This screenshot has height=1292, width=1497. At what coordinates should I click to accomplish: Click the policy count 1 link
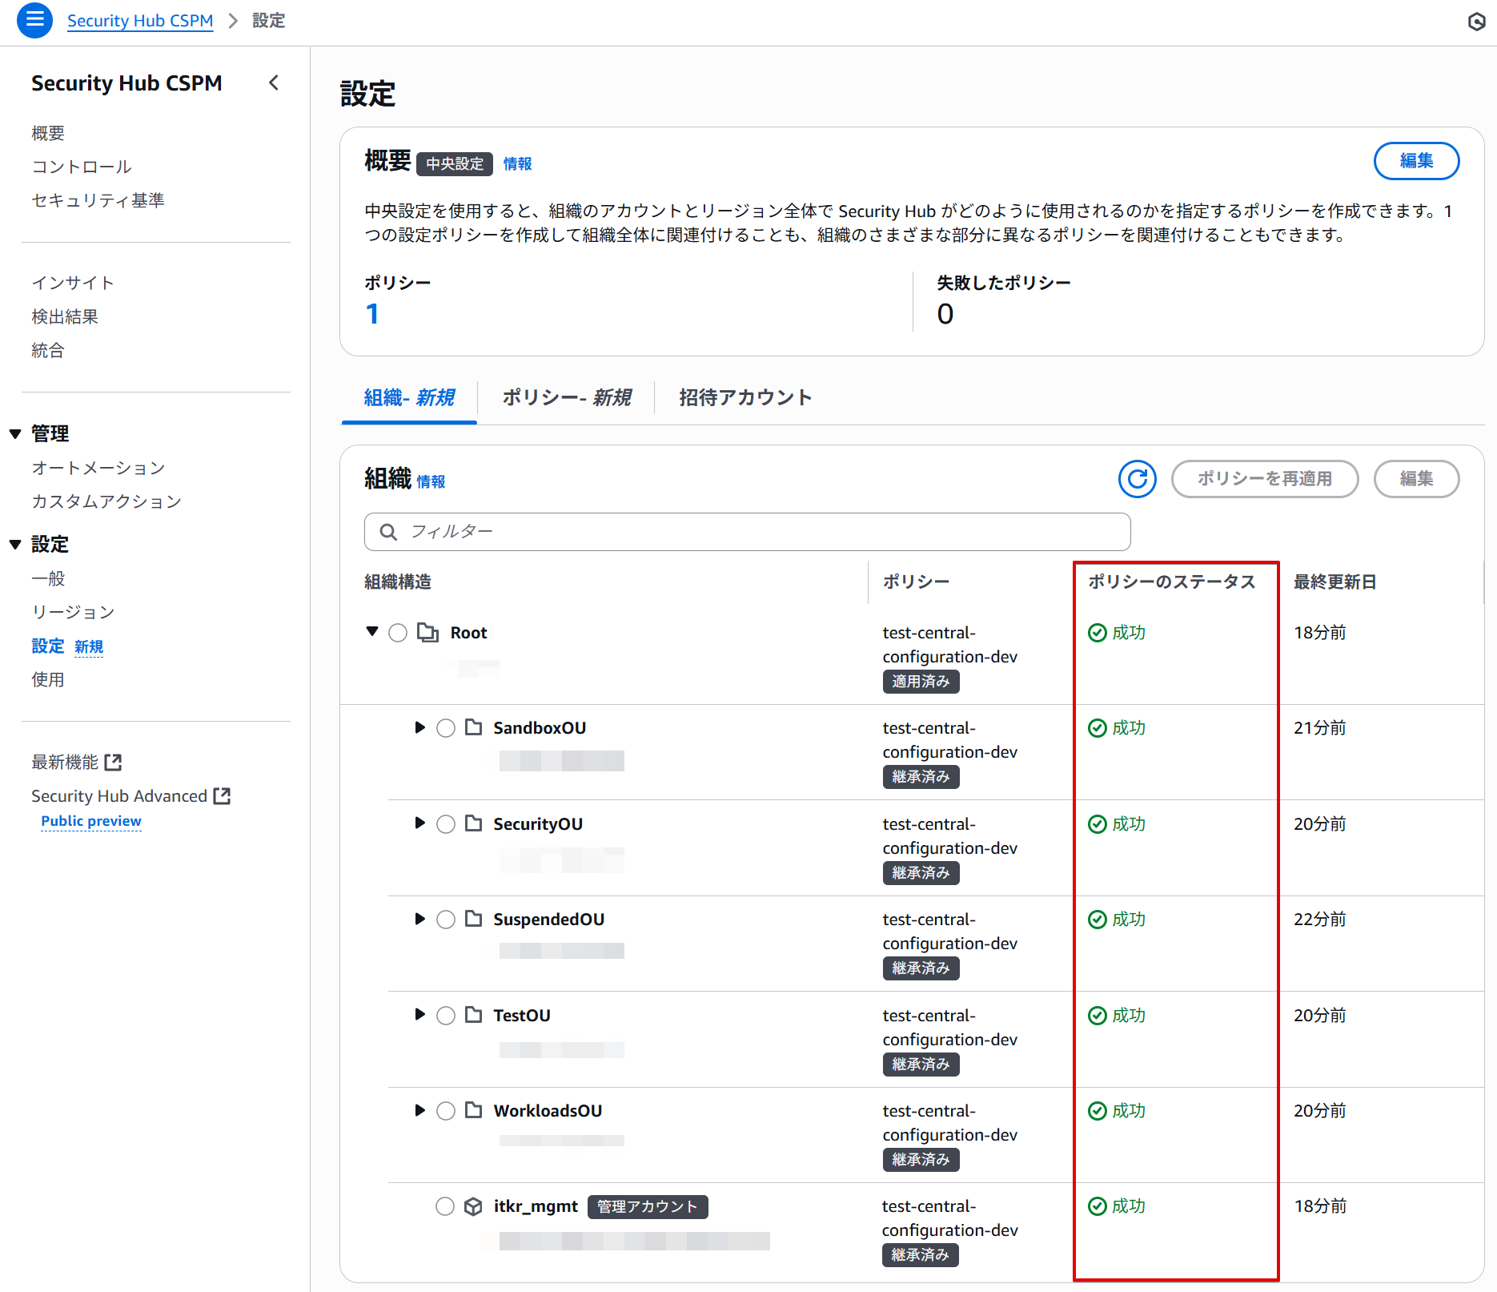372,314
